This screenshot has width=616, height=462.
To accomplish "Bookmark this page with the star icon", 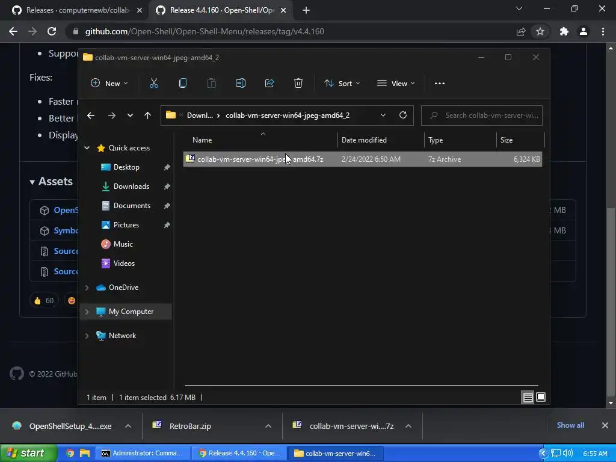I will [540, 31].
